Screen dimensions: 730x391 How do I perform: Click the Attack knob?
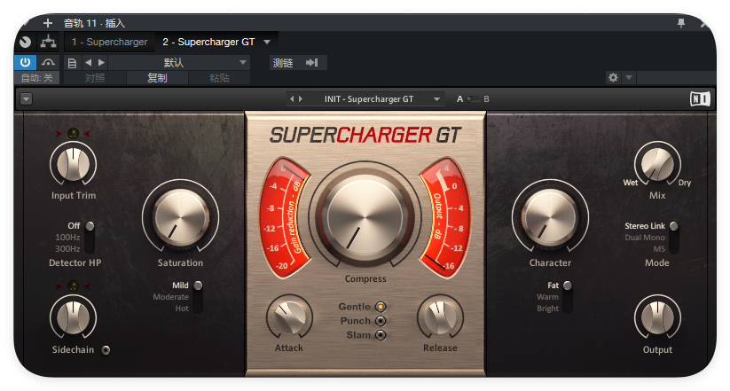coord(289,317)
